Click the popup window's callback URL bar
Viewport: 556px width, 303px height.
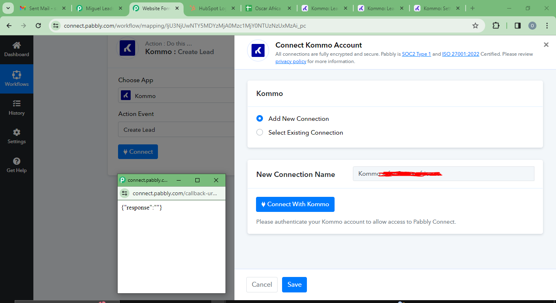175,193
